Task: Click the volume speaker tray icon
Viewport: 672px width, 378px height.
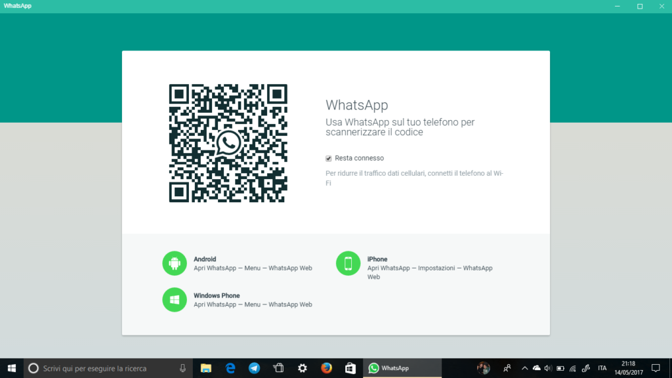Action: click(x=548, y=368)
